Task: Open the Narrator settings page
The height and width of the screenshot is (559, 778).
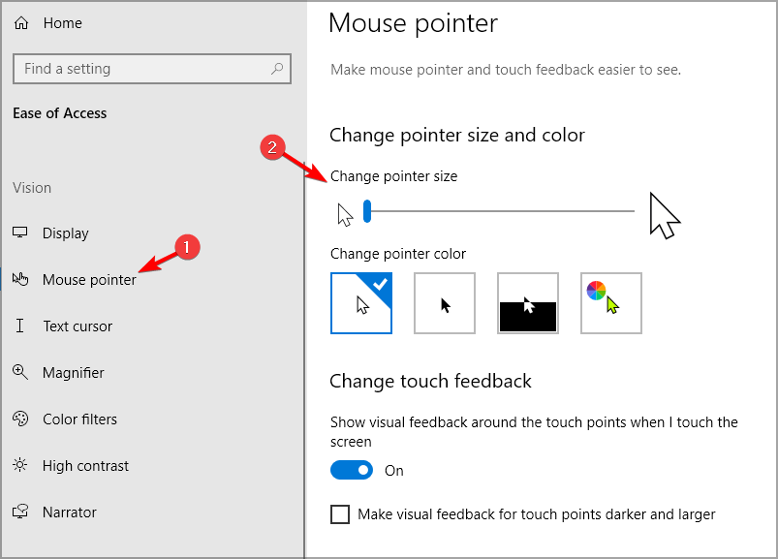Action: (70, 512)
